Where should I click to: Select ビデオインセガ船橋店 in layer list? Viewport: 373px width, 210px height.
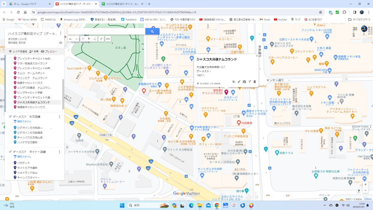tap(30, 133)
